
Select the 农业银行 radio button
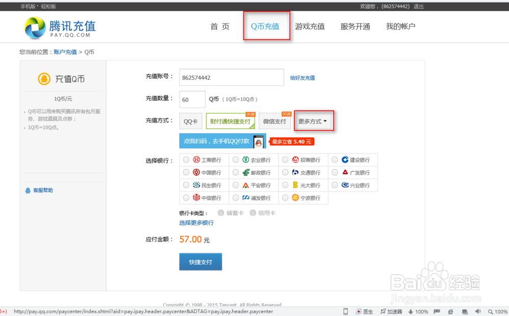pos(236,160)
